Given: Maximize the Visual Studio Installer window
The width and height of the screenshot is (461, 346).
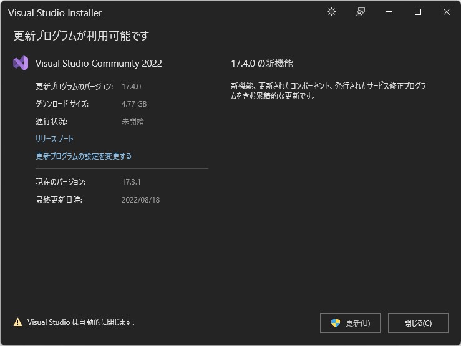Looking at the screenshot, I should [418, 12].
